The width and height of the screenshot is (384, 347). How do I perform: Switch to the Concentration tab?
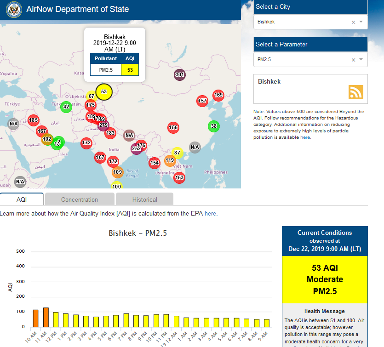(x=80, y=199)
